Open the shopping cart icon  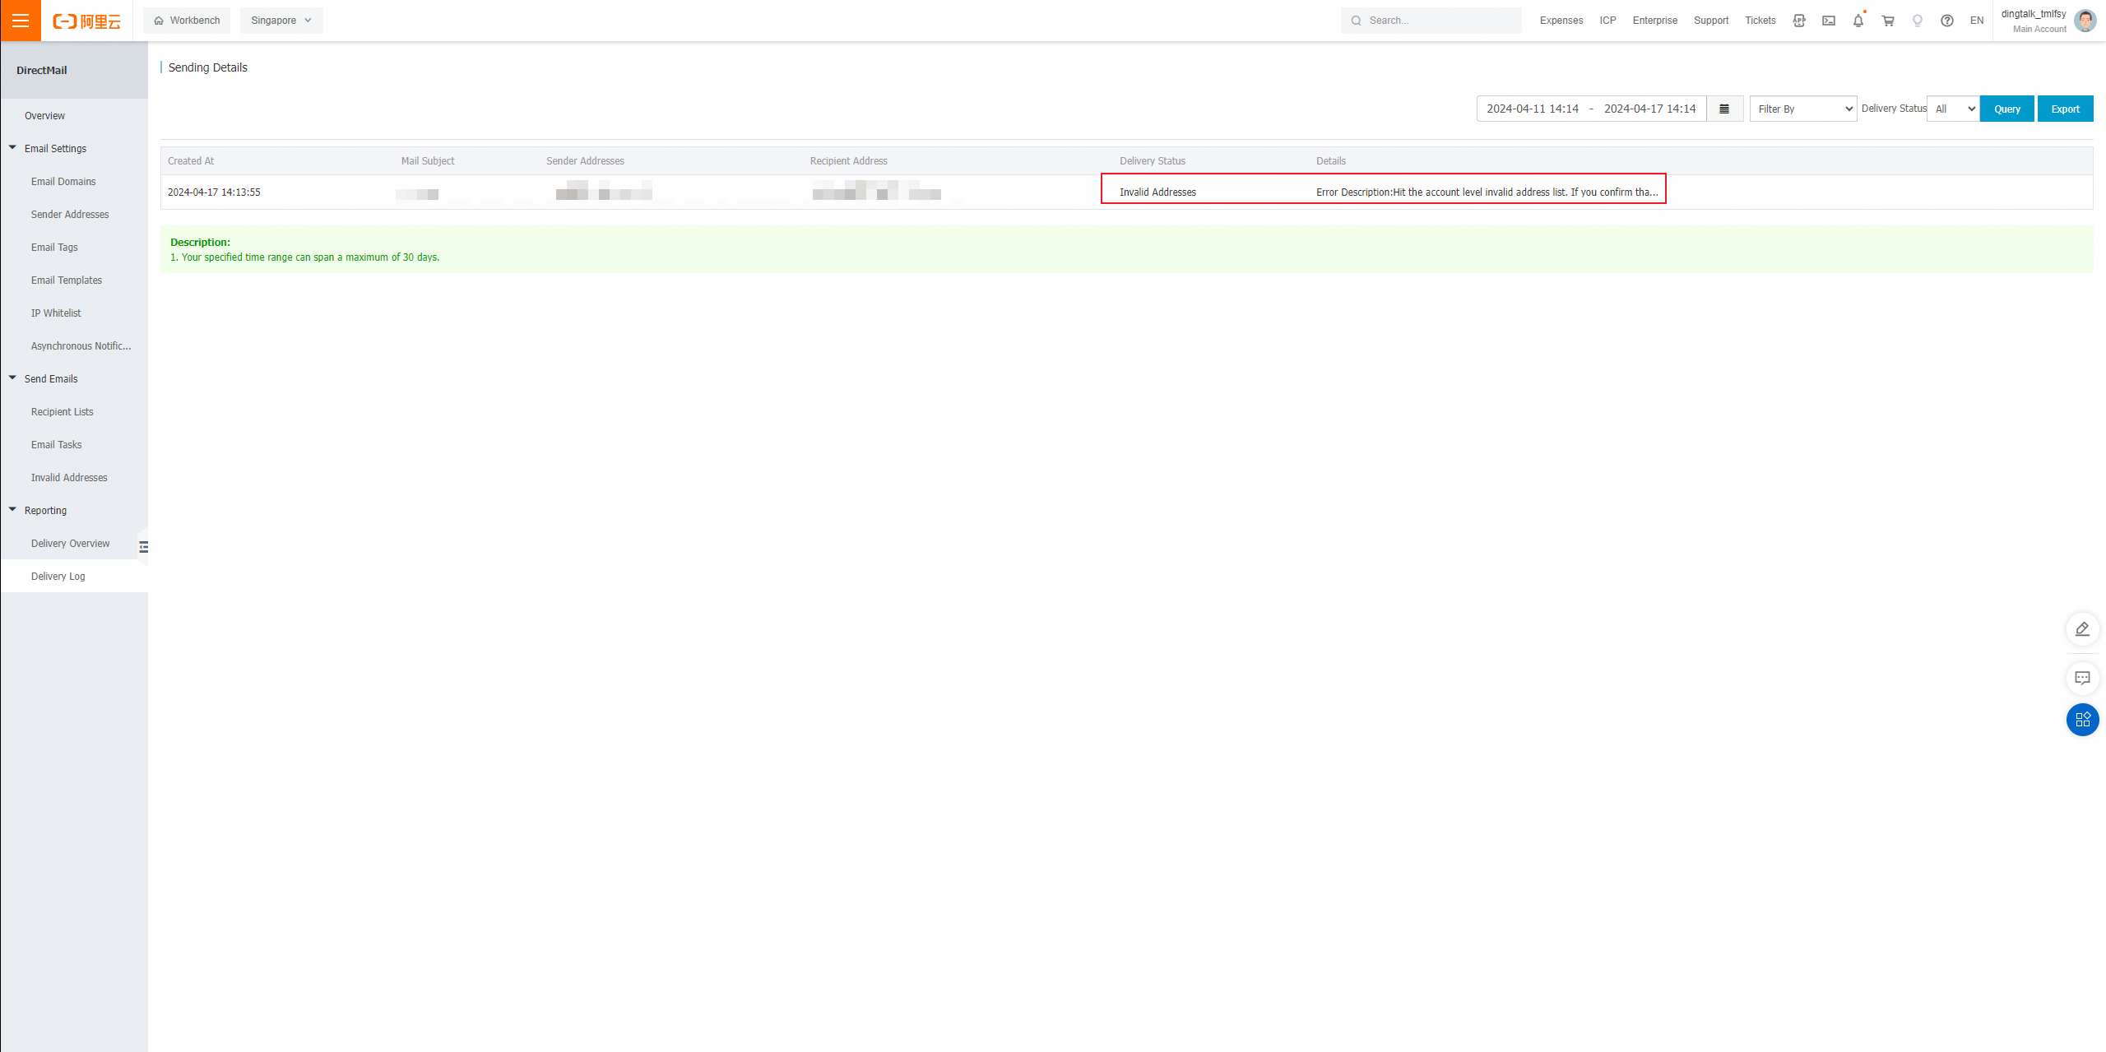(1888, 21)
